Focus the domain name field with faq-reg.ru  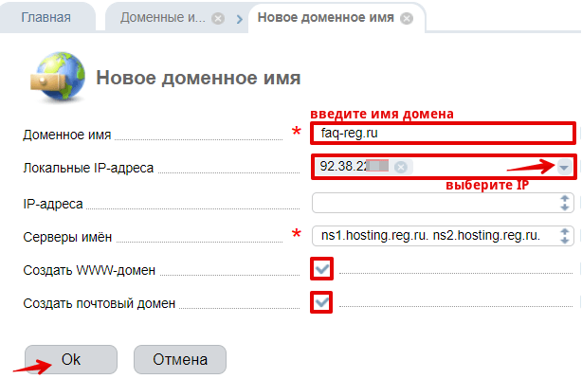point(442,134)
